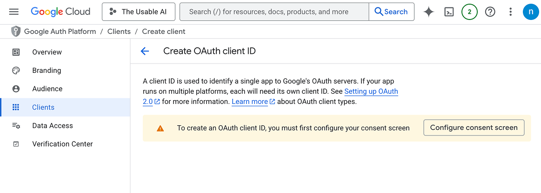Click the blue Search button
The width and height of the screenshot is (541, 193).
point(391,12)
